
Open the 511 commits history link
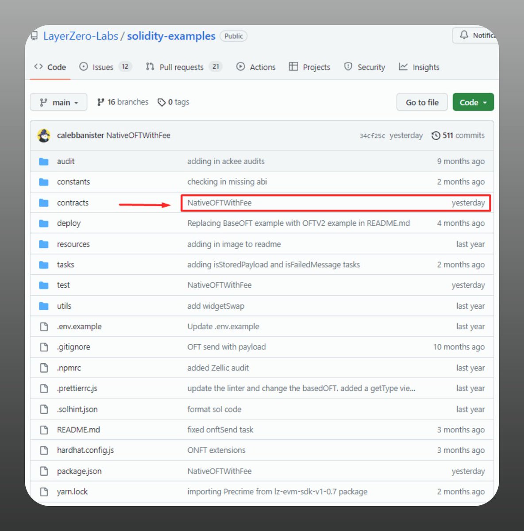click(458, 135)
